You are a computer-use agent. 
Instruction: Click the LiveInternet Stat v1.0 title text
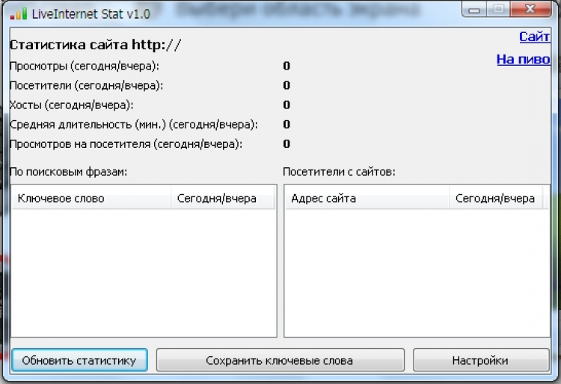[x=91, y=14]
